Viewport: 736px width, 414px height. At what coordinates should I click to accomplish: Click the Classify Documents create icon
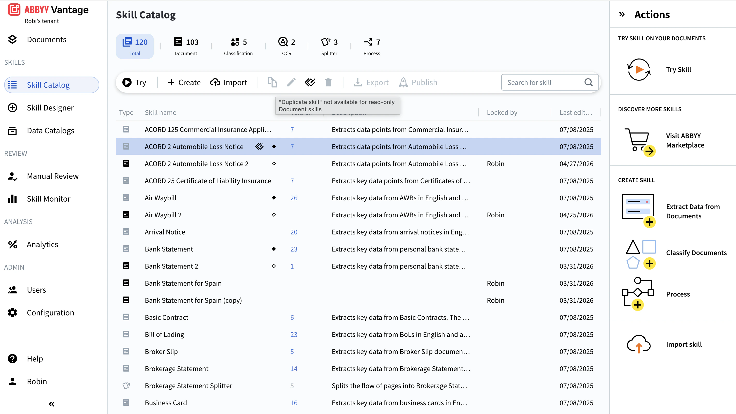tap(640, 254)
